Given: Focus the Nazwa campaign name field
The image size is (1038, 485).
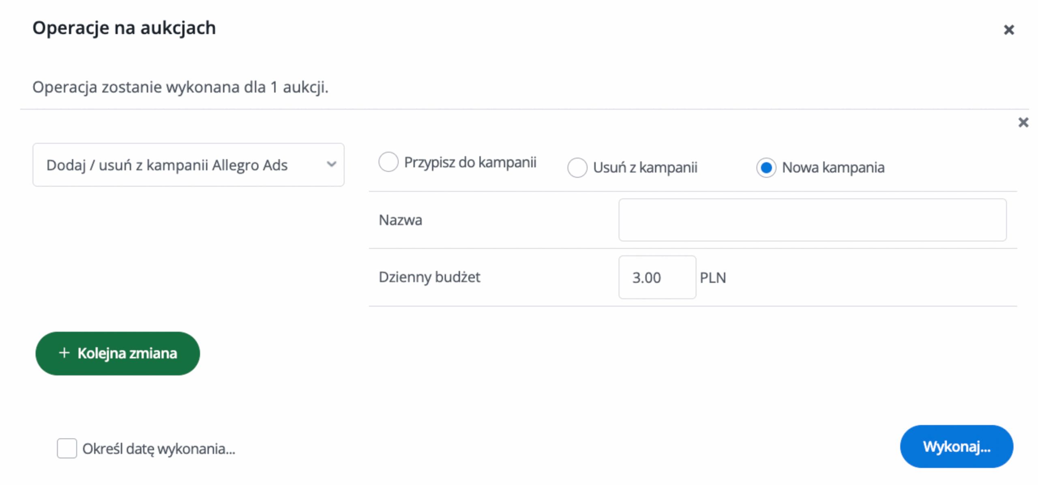Looking at the screenshot, I should click(812, 220).
